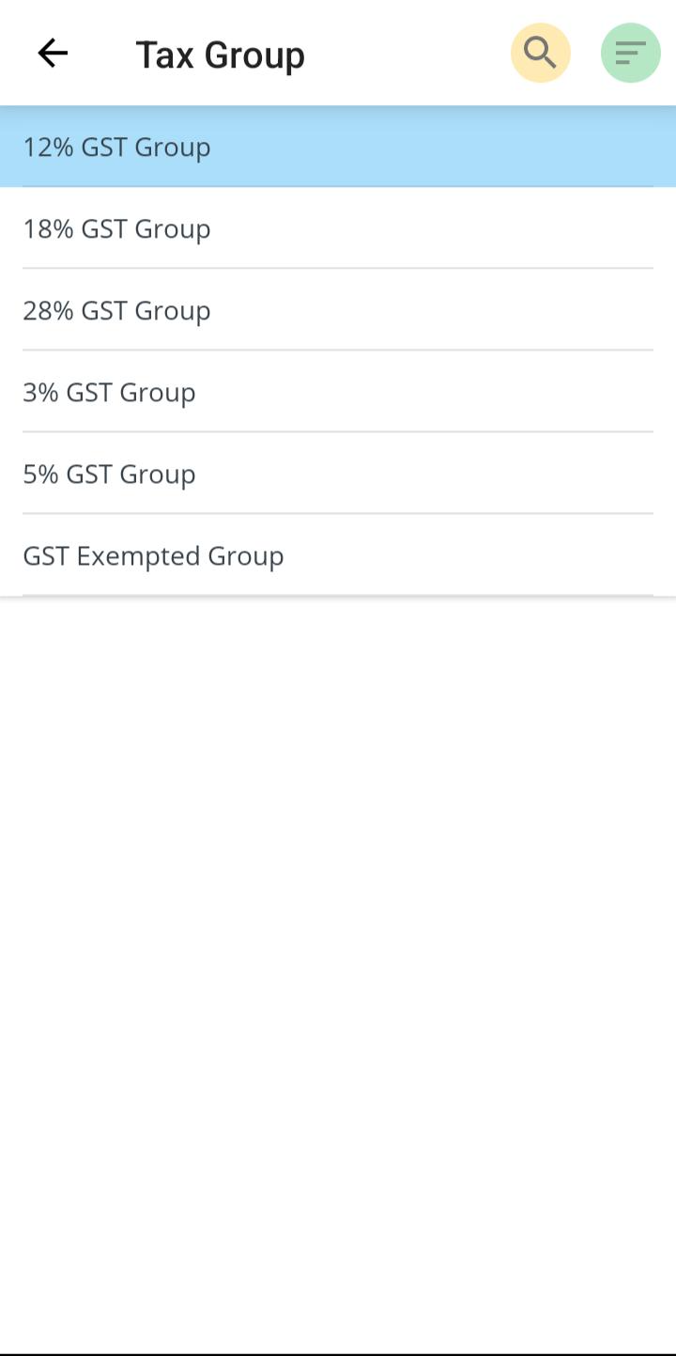Viewport: 676px width, 1356px height.
Task: Select the 18% rate tax group
Action: pos(338,229)
